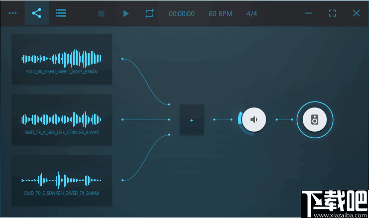Image resolution: width=369 pixels, height=218 pixels.
Task: Click the bottom input connector of mixer
Action: pos(169,135)
